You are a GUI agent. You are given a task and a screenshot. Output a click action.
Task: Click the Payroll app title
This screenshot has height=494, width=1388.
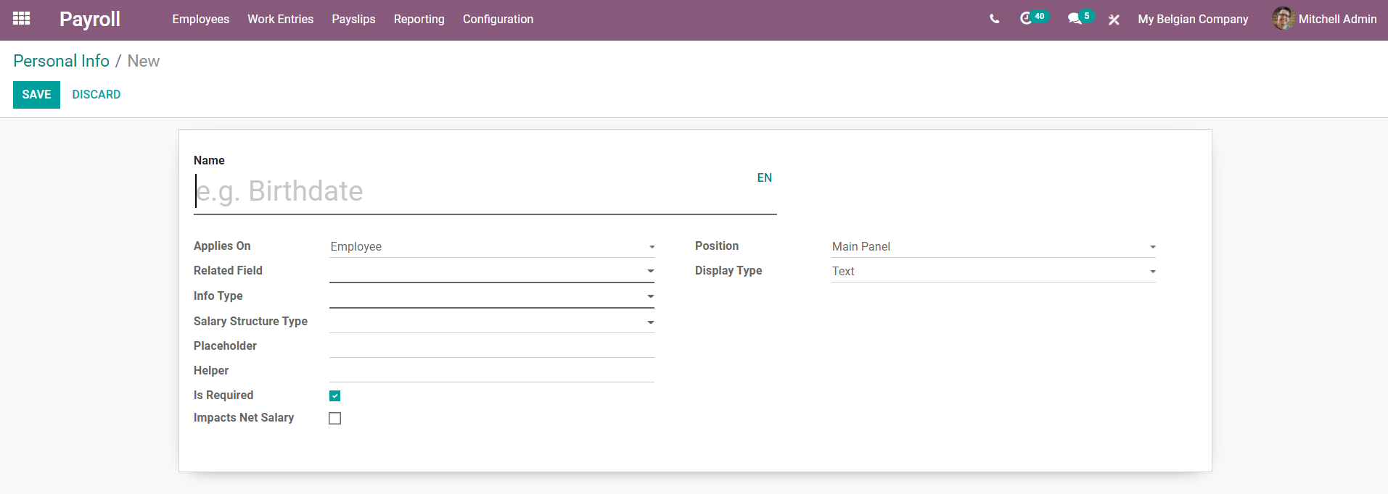click(x=90, y=20)
